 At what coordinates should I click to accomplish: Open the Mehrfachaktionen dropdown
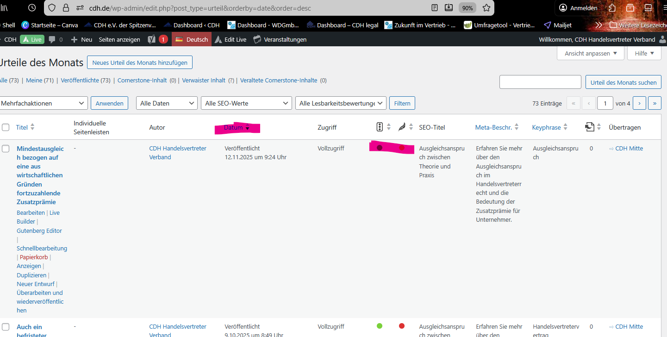pos(44,103)
